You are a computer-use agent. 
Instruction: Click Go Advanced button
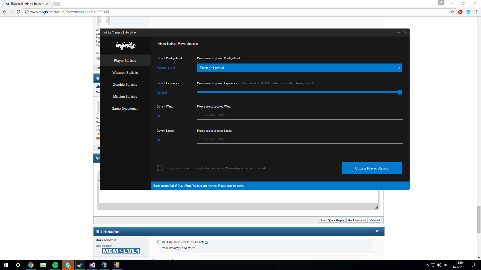pos(357,220)
